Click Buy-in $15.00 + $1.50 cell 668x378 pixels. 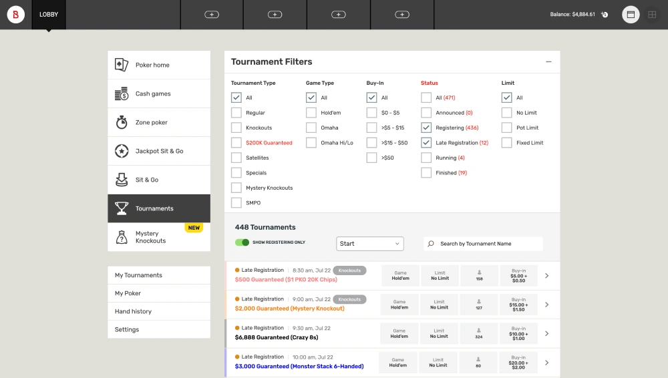click(518, 305)
